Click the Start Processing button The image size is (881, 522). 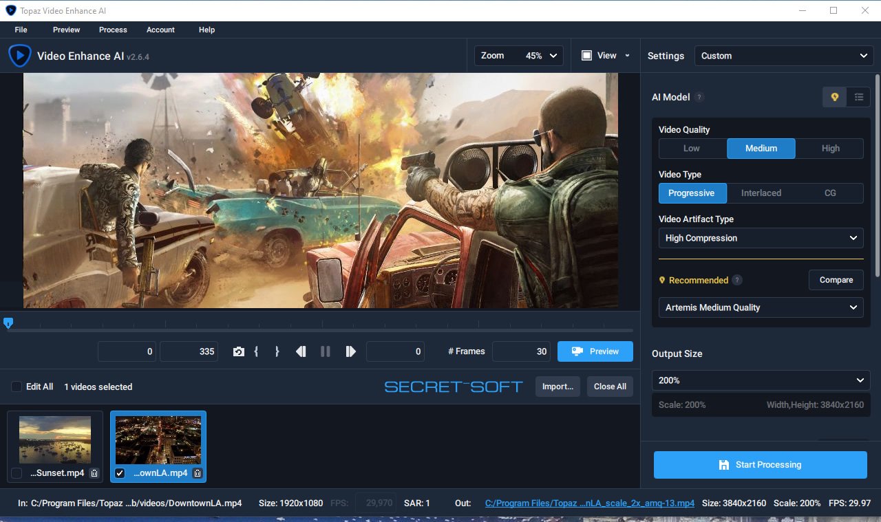pos(760,465)
